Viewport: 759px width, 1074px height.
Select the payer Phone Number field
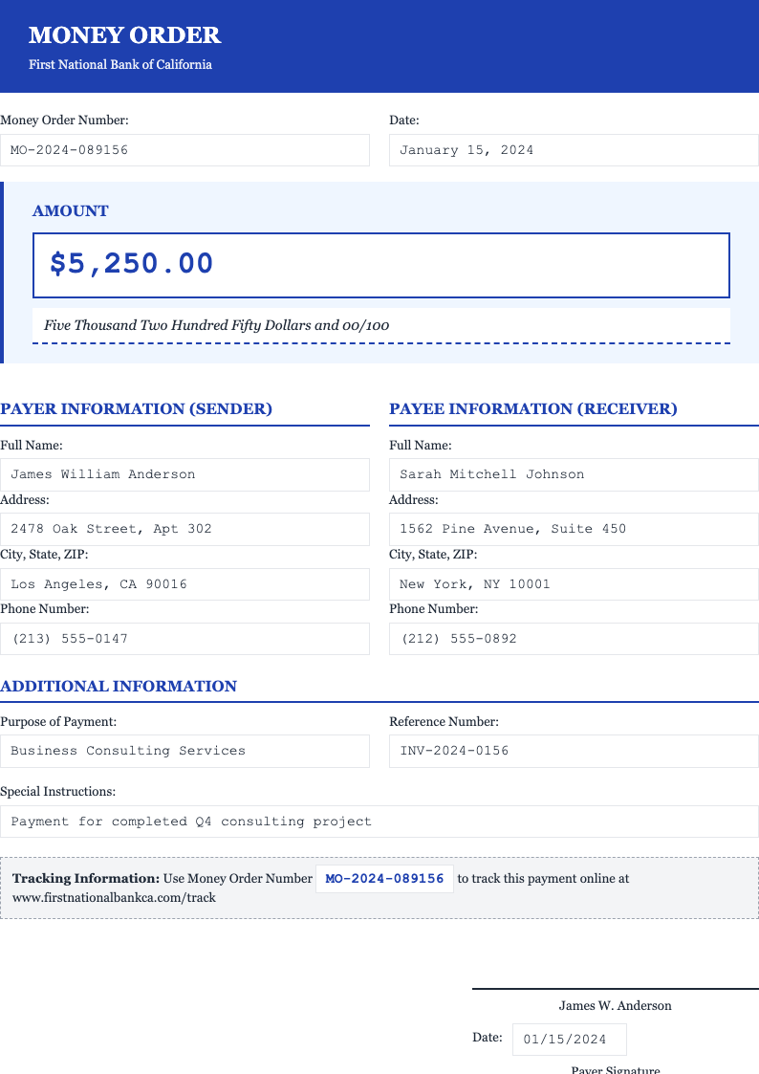(185, 638)
